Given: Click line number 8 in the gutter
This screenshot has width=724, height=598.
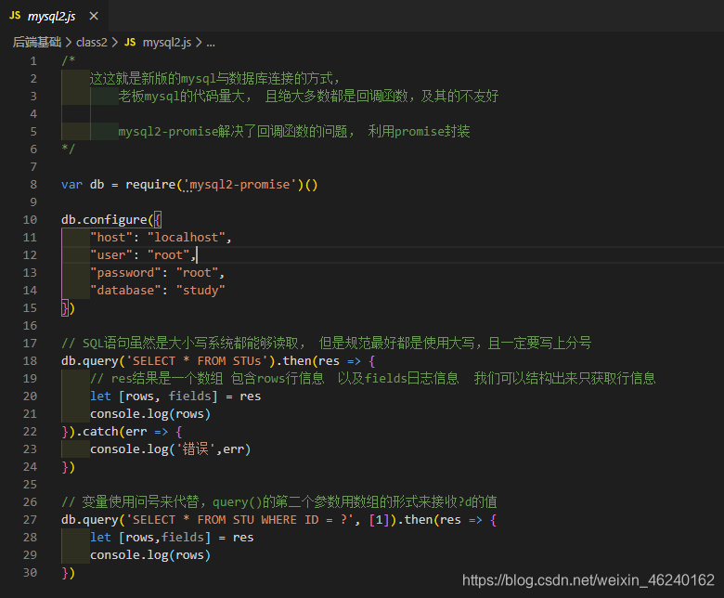Looking at the screenshot, I should click(33, 185).
